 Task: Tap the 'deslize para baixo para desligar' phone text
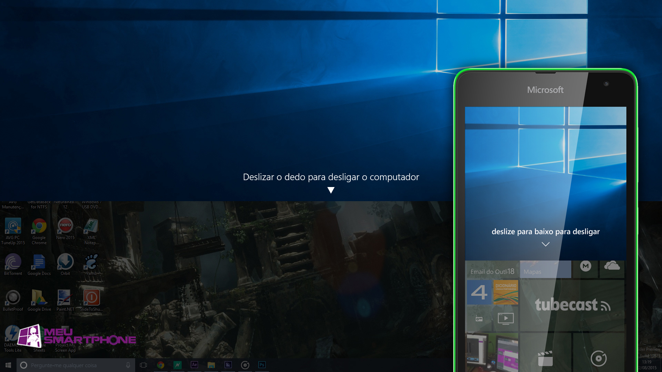[x=545, y=231]
